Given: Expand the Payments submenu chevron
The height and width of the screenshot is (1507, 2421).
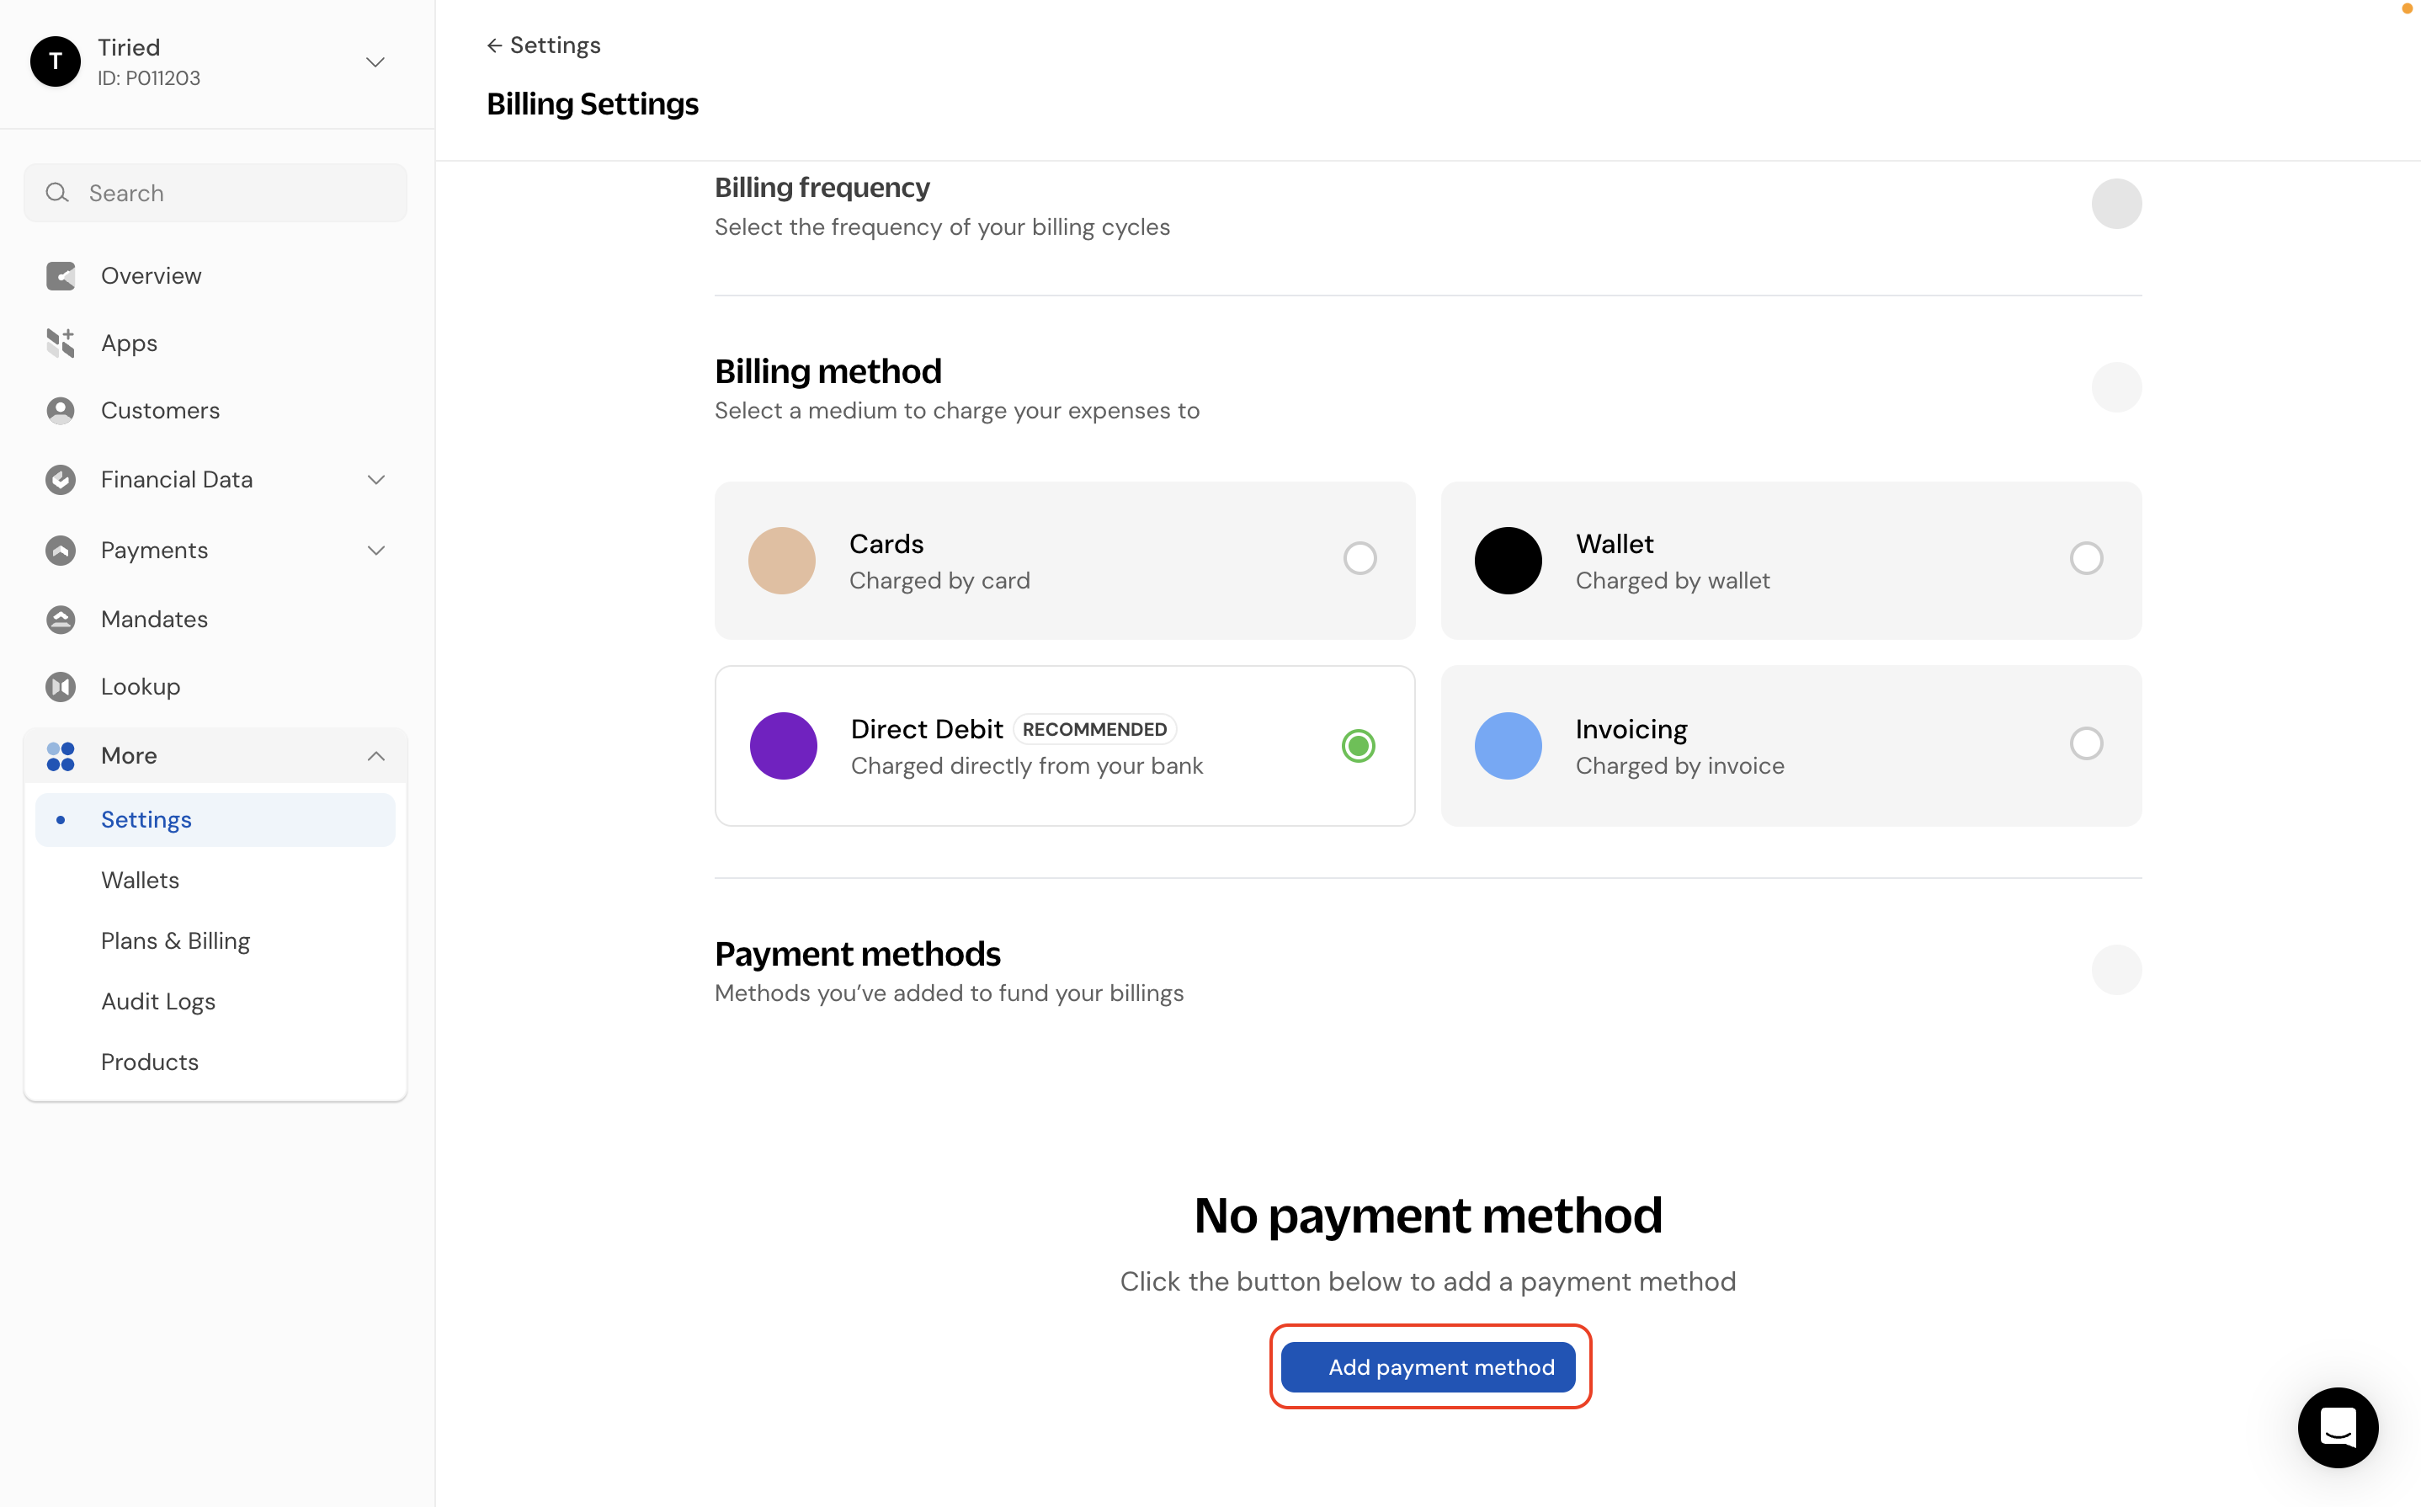Looking at the screenshot, I should coord(375,550).
